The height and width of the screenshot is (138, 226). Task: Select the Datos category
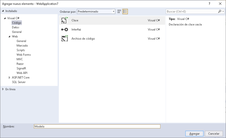pyautogui.click(x=16, y=27)
